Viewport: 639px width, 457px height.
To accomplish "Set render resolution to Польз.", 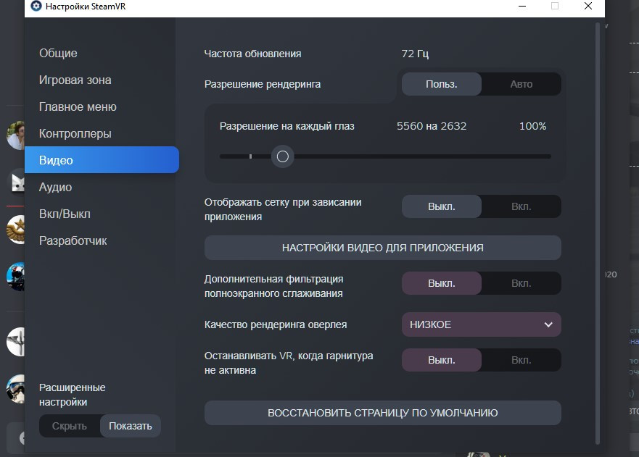I will pyautogui.click(x=441, y=84).
